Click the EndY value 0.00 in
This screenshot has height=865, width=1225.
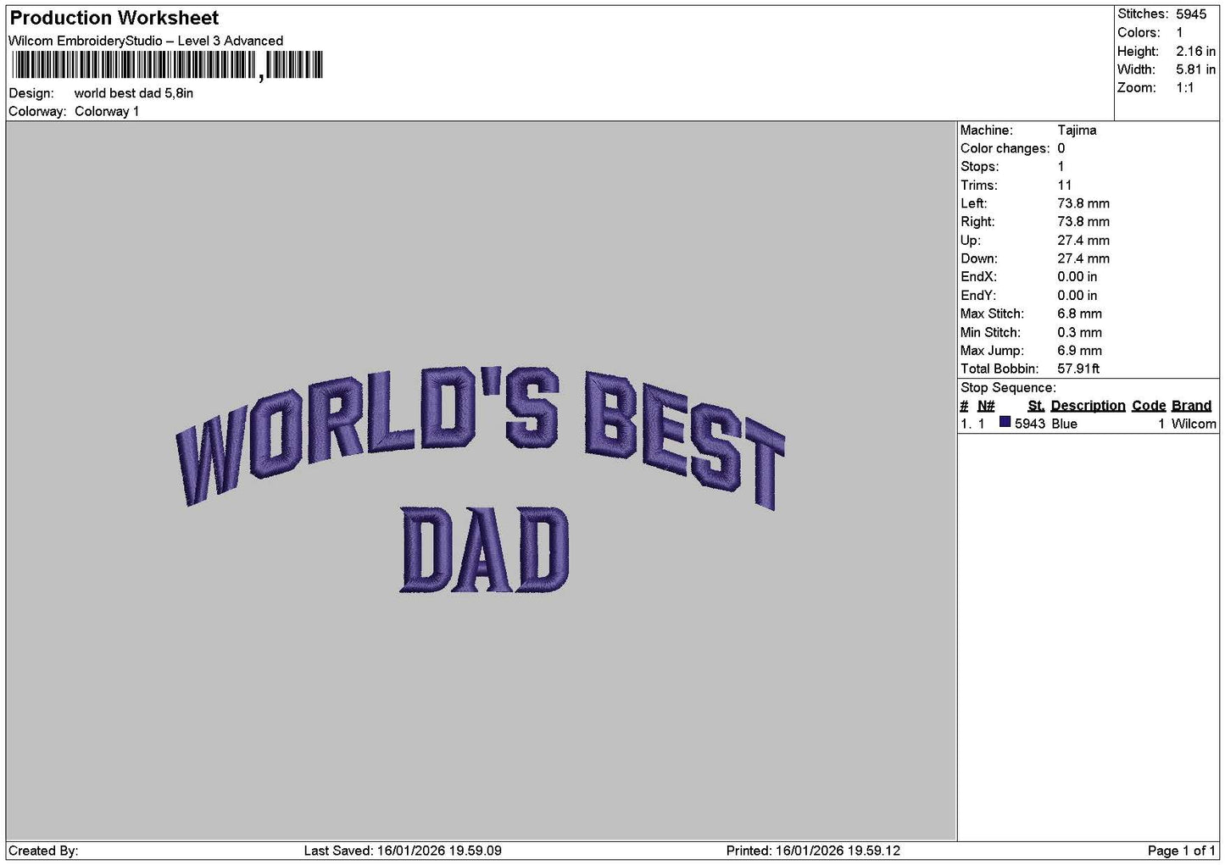(x=1077, y=296)
